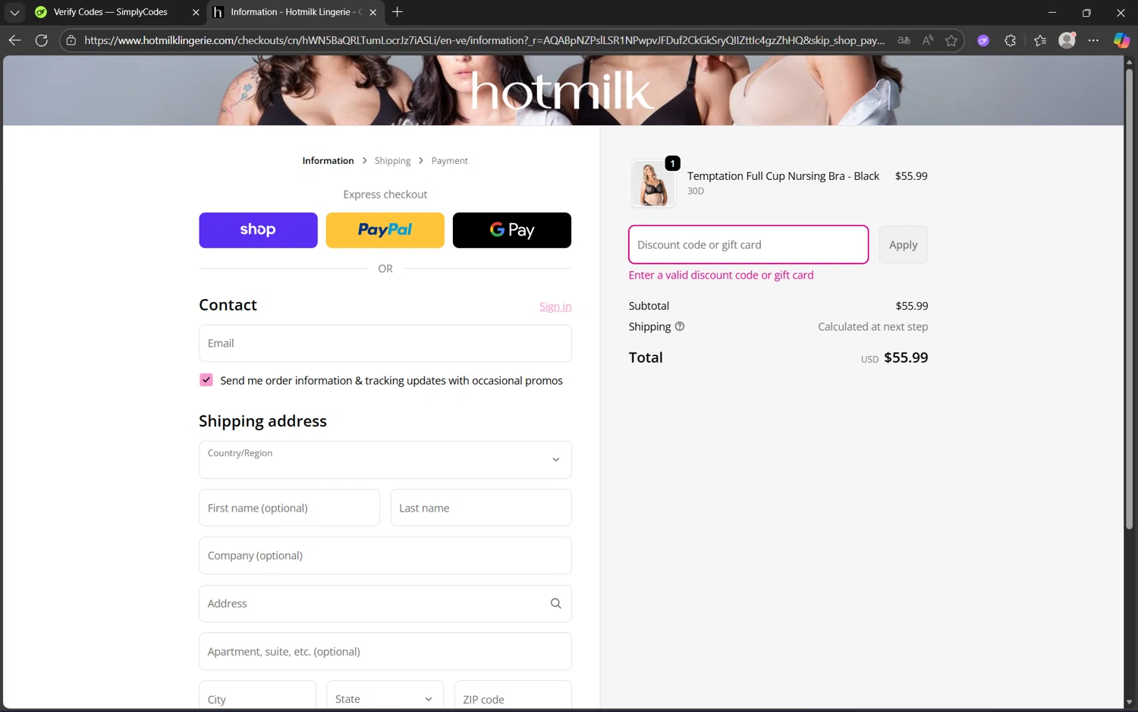Close the Verify Codes SimplyCodes tab

(x=196, y=12)
